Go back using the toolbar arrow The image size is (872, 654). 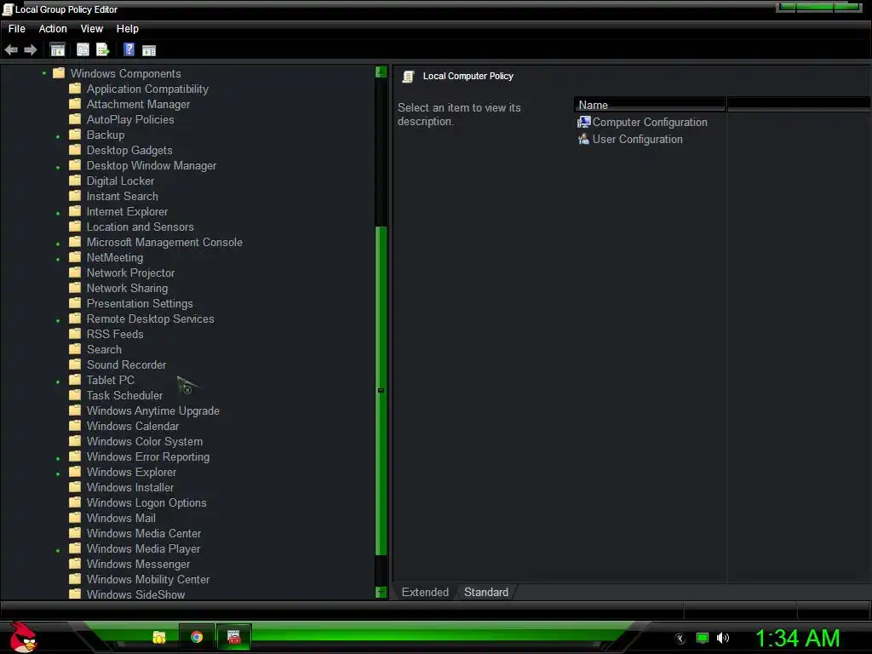pyautogui.click(x=11, y=50)
